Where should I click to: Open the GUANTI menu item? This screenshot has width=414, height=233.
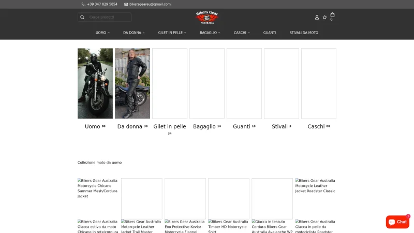[x=270, y=33]
